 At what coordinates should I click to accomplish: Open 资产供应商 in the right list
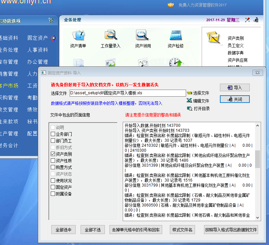click(x=237, y=60)
